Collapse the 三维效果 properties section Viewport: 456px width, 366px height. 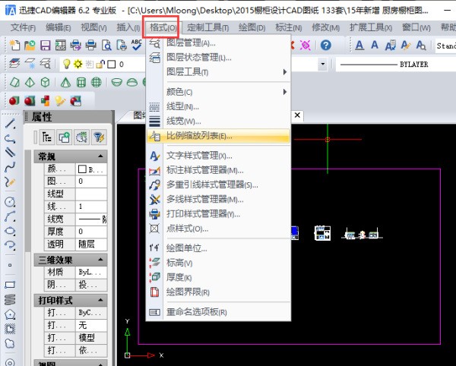[x=100, y=259]
